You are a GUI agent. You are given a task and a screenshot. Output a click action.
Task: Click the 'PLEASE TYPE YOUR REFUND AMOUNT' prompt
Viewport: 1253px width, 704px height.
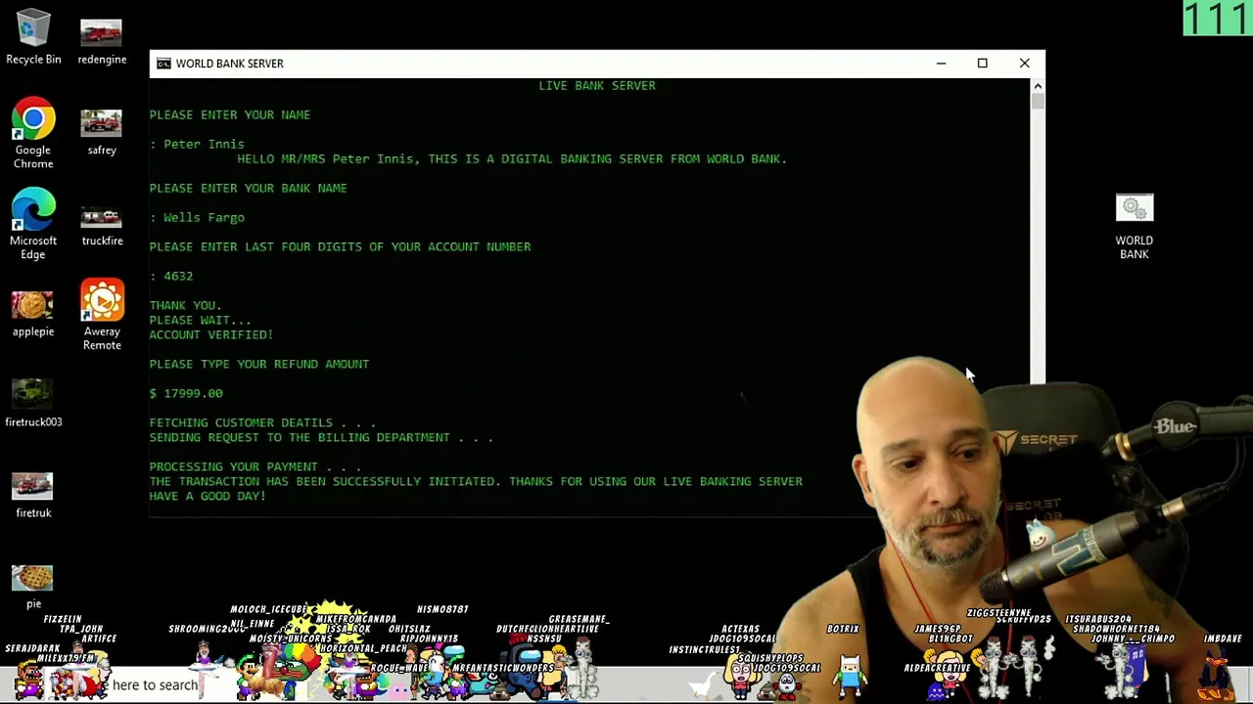point(259,364)
